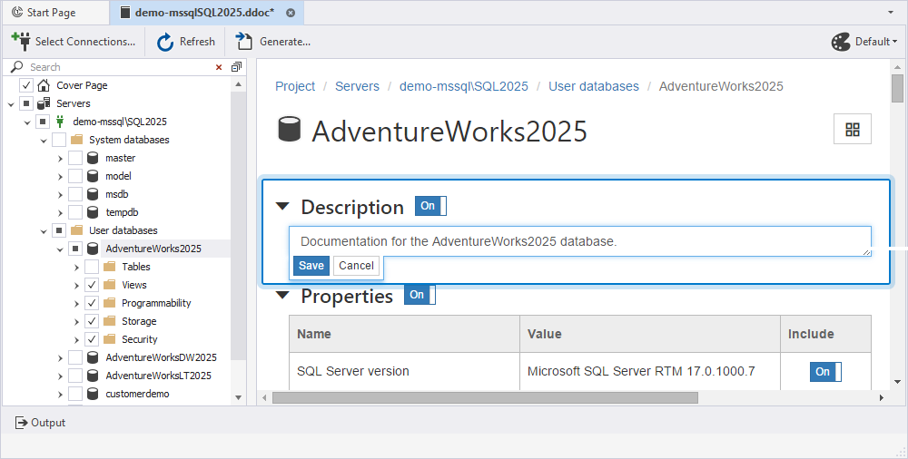This screenshot has height=459, width=908.
Task: Toggle the Servers checkbox
Action: point(26,103)
